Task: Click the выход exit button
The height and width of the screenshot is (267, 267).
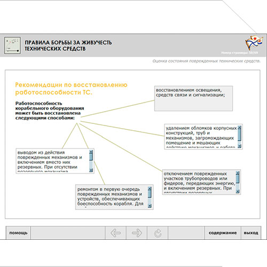Action: coord(251,233)
